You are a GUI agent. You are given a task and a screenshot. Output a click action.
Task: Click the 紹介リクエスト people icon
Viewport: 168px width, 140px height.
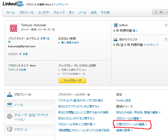click(x=115, y=39)
